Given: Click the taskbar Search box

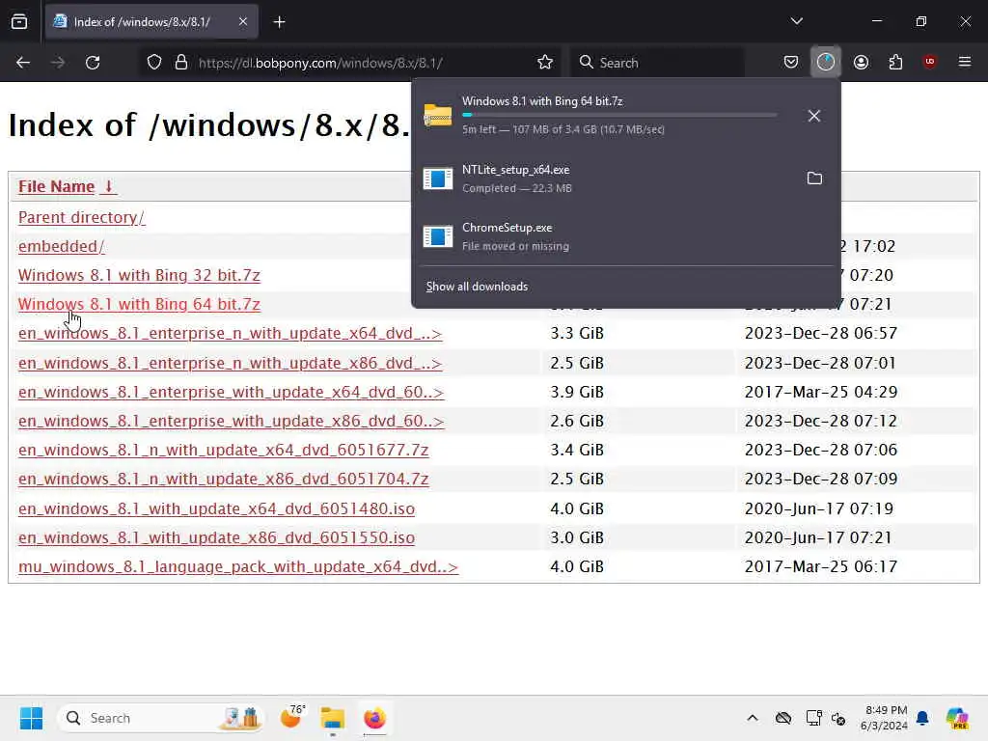Looking at the screenshot, I should click(161, 718).
